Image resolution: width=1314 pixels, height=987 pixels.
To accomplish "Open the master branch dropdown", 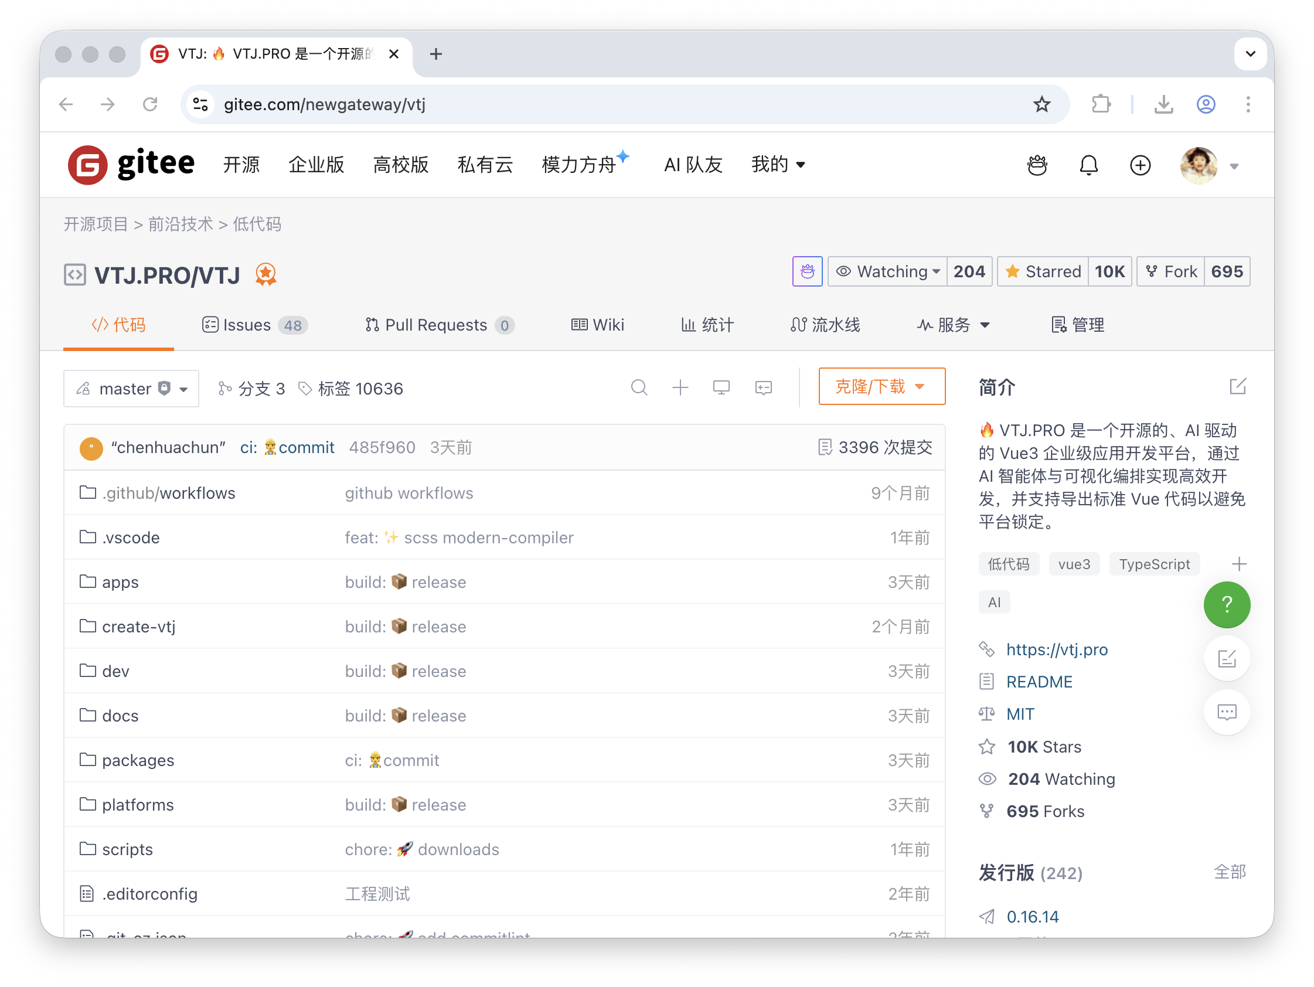I will point(131,389).
